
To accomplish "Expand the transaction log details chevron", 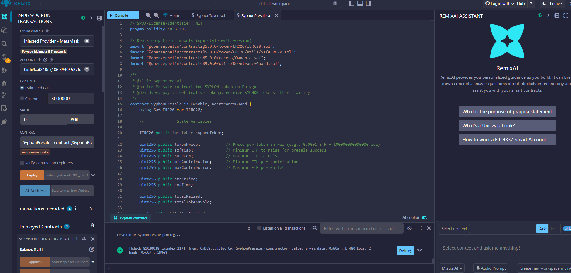I will click(x=419, y=250).
